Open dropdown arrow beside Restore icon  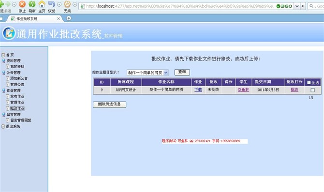pyautogui.click(x=59, y=4)
